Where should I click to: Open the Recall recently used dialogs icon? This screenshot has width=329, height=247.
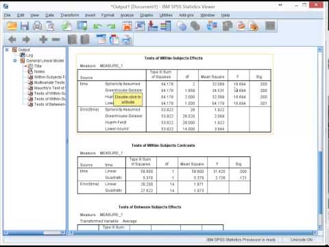point(82,26)
